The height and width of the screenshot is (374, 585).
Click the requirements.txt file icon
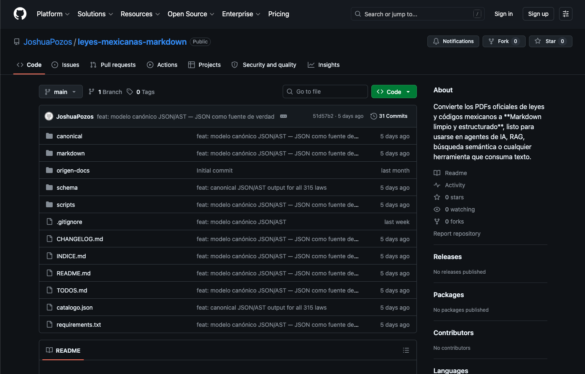click(49, 325)
